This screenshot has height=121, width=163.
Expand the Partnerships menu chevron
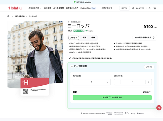(98, 8)
